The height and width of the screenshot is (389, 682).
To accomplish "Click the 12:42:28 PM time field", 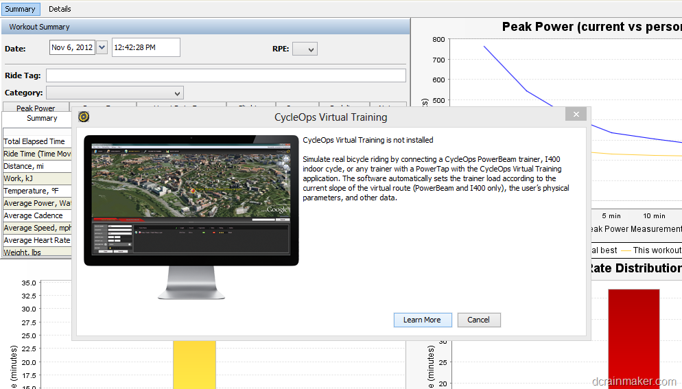I will coord(145,47).
